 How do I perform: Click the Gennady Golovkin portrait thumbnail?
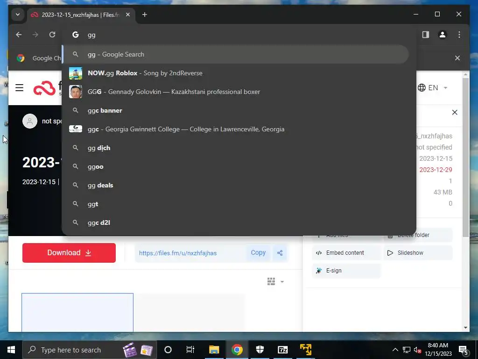pos(75,92)
